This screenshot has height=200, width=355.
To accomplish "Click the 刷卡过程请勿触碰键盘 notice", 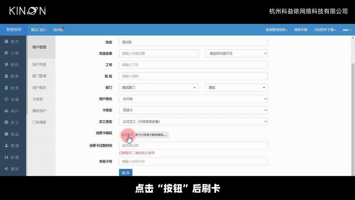I will [151, 135].
